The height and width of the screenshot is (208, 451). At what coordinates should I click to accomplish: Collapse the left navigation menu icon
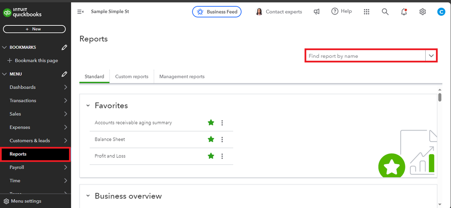tap(80, 12)
